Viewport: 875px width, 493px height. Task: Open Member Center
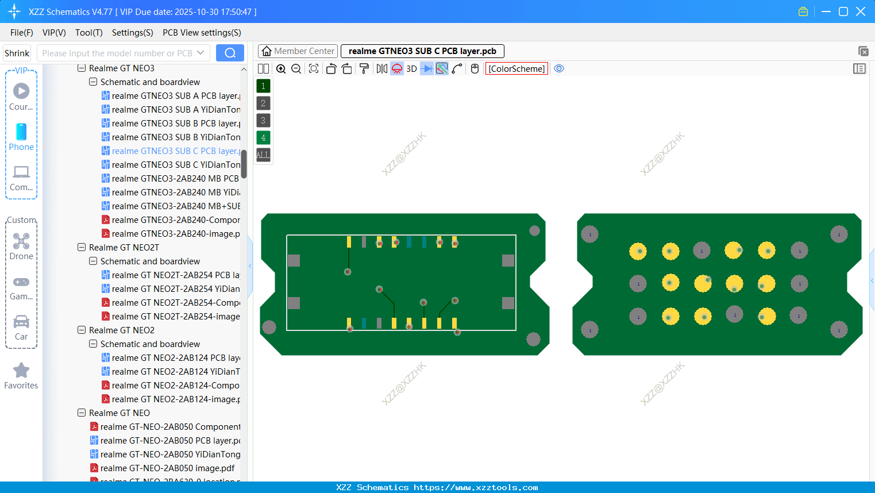(297, 51)
